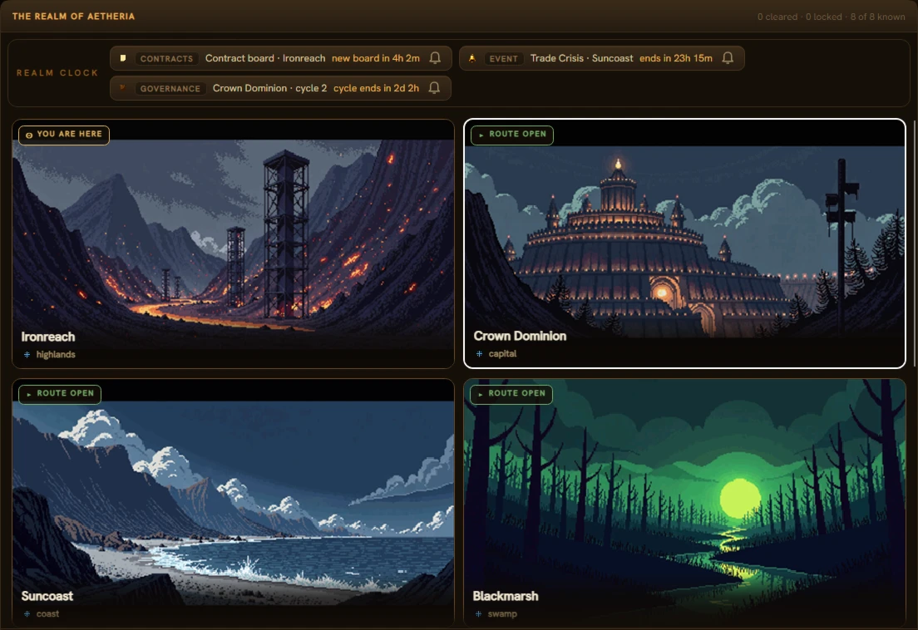Click the "Trade Crisis · Suncoast" text
The width and height of the screenshot is (918, 630).
(x=581, y=58)
